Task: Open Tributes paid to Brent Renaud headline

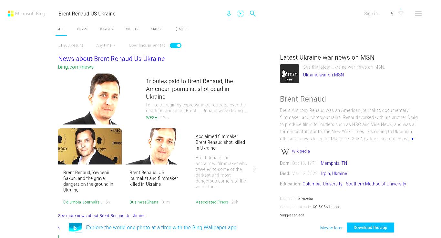Action: tap(190, 89)
